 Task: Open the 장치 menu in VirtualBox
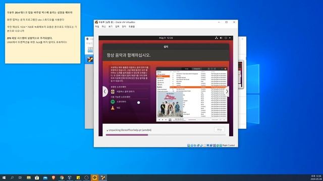click(124, 27)
